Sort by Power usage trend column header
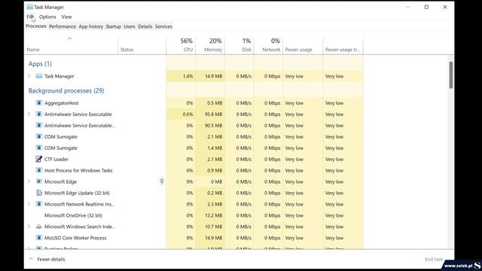This screenshot has height=271, width=482. [343, 45]
